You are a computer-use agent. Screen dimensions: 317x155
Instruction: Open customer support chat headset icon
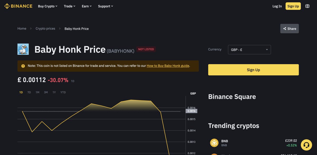pyautogui.click(x=306, y=145)
